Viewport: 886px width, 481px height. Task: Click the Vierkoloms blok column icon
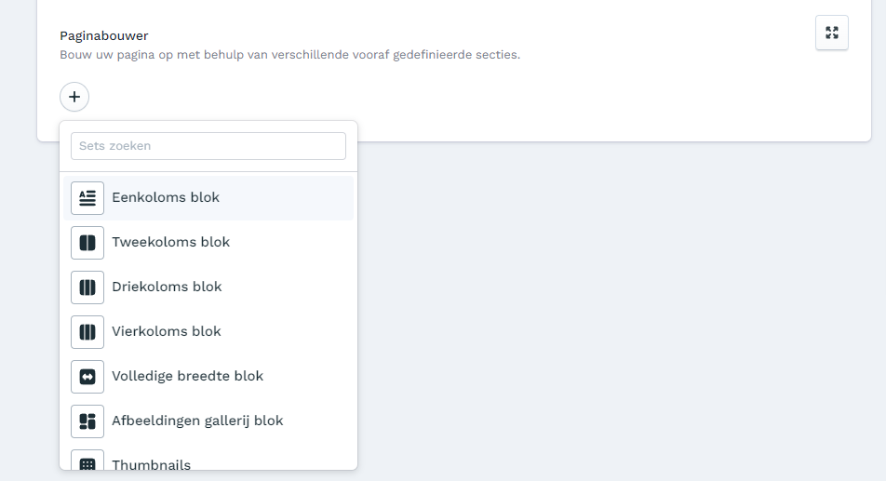(87, 332)
